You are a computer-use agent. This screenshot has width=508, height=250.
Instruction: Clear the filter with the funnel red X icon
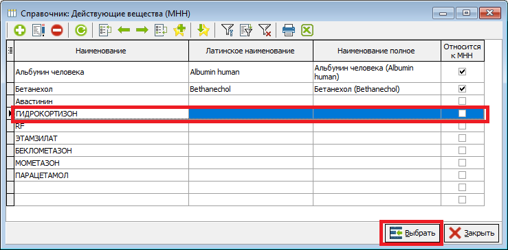pos(265,31)
